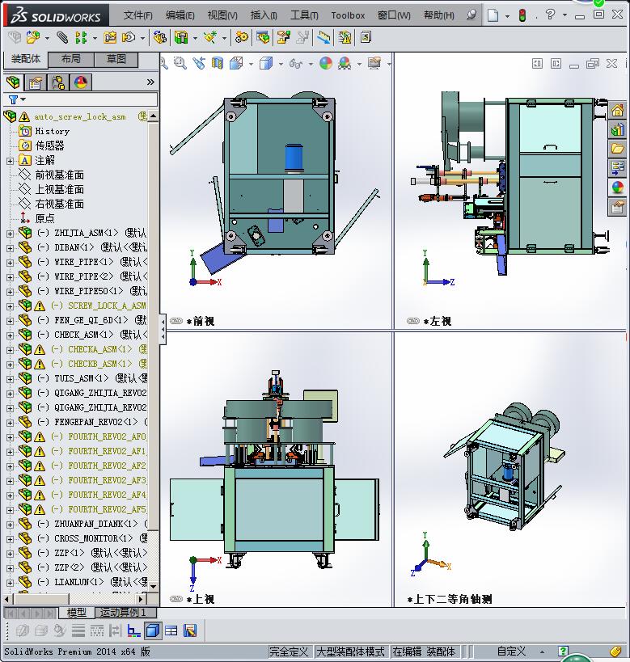Select the 装配体 command tab

point(26,60)
